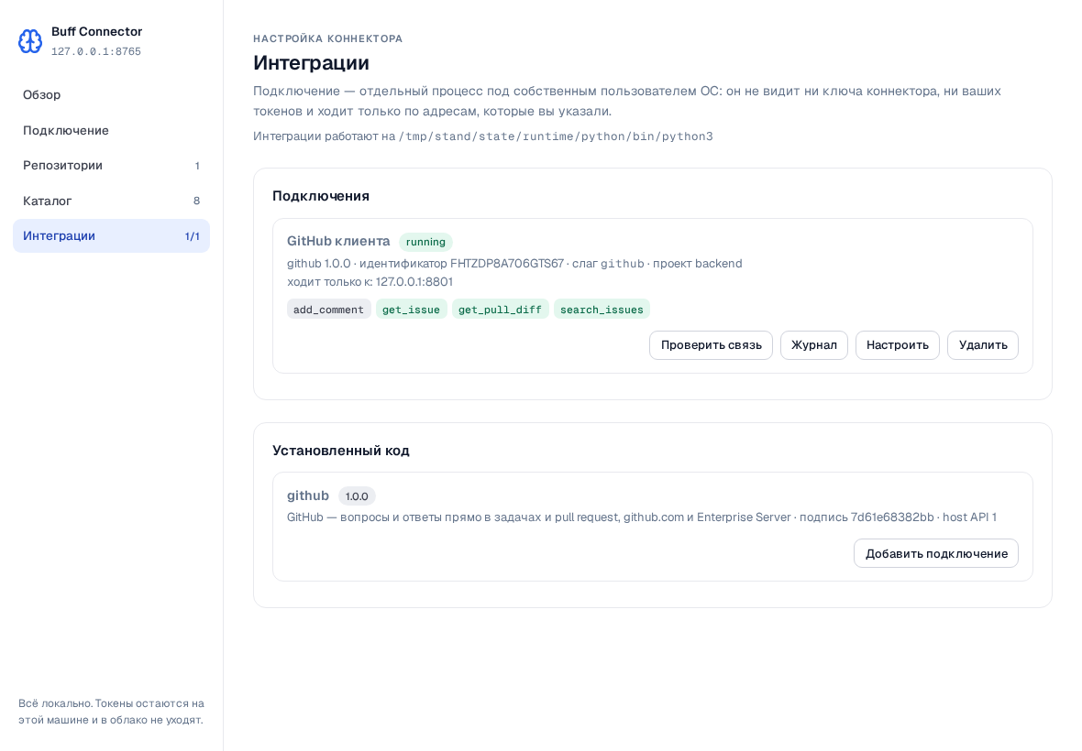1082x751 pixels.
Task: Click Удалить to remove GitHub клиента
Action: click(x=983, y=345)
